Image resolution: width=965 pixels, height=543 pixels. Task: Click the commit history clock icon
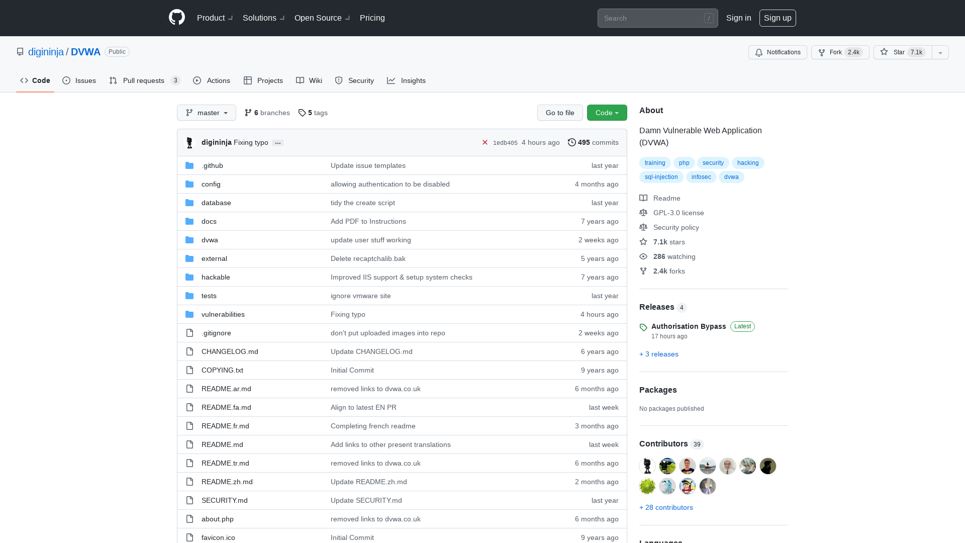point(572,143)
